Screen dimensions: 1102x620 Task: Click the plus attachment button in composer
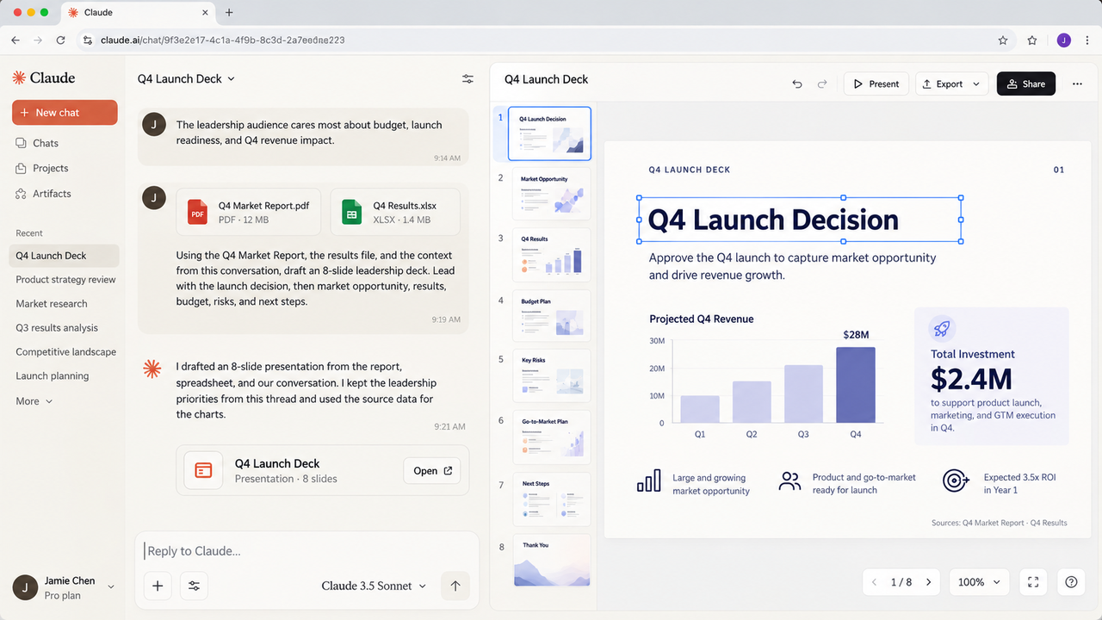click(158, 586)
